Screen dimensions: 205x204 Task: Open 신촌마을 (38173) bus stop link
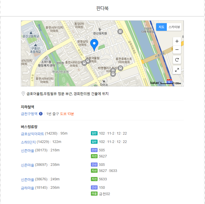(x=27, y=150)
